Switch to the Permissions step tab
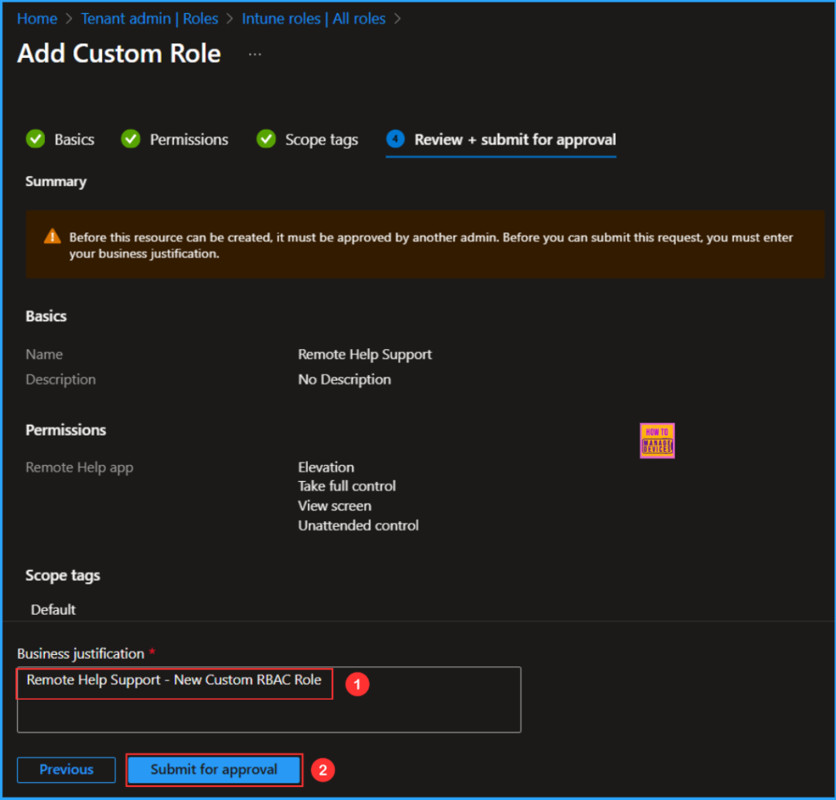Viewport: 836px width, 800px height. (175, 139)
